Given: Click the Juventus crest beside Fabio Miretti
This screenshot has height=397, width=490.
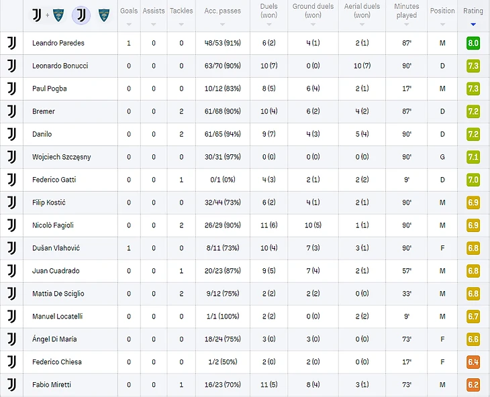Looking at the screenshot, I should (11, 385).
